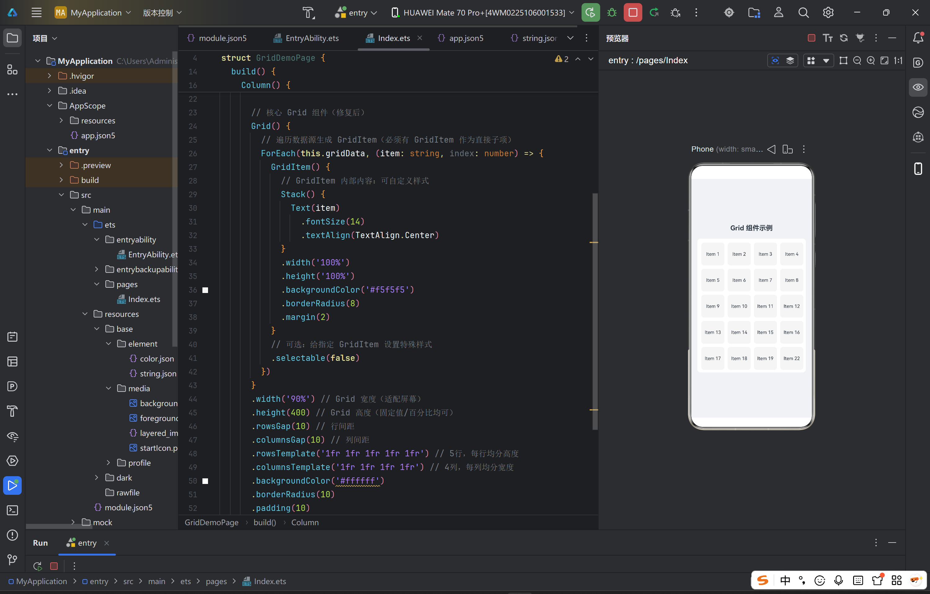Viewport: 930px width, 594px height.
Task: Toggle the inspector icon in previewer toolbar
Action: click(x=775, y=61)
